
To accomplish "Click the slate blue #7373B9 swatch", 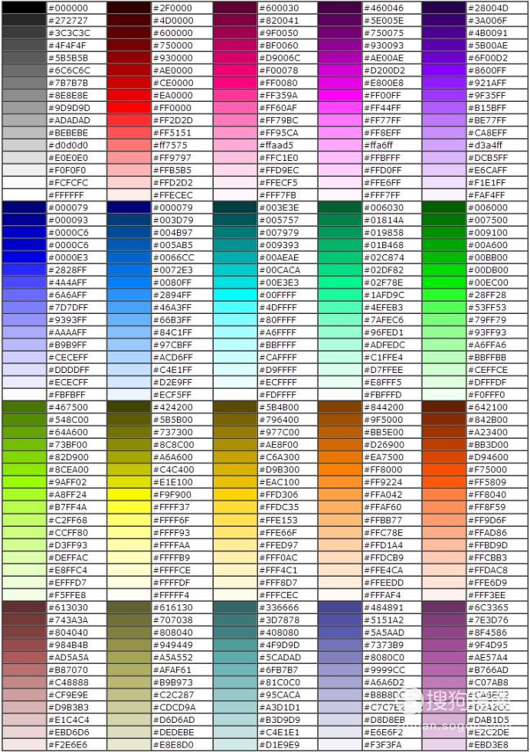I will point(339,645).
